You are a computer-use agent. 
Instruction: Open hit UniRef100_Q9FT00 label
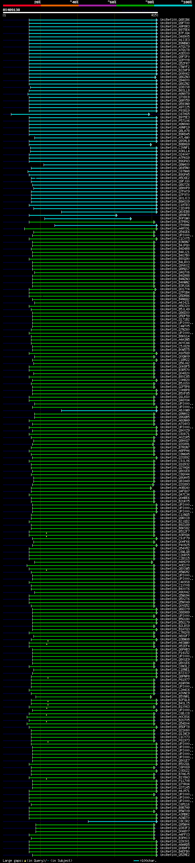(x=175, y=23)
